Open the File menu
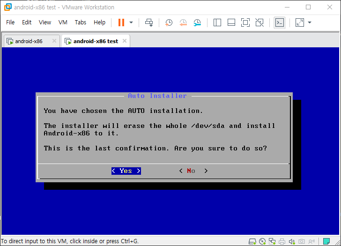341x246 pixels. pos(10,22)
